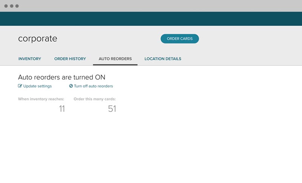The image size is (302, 183).
Task: Click the ban icon beside Turn off auto reorders
Action: coord(71,86)
